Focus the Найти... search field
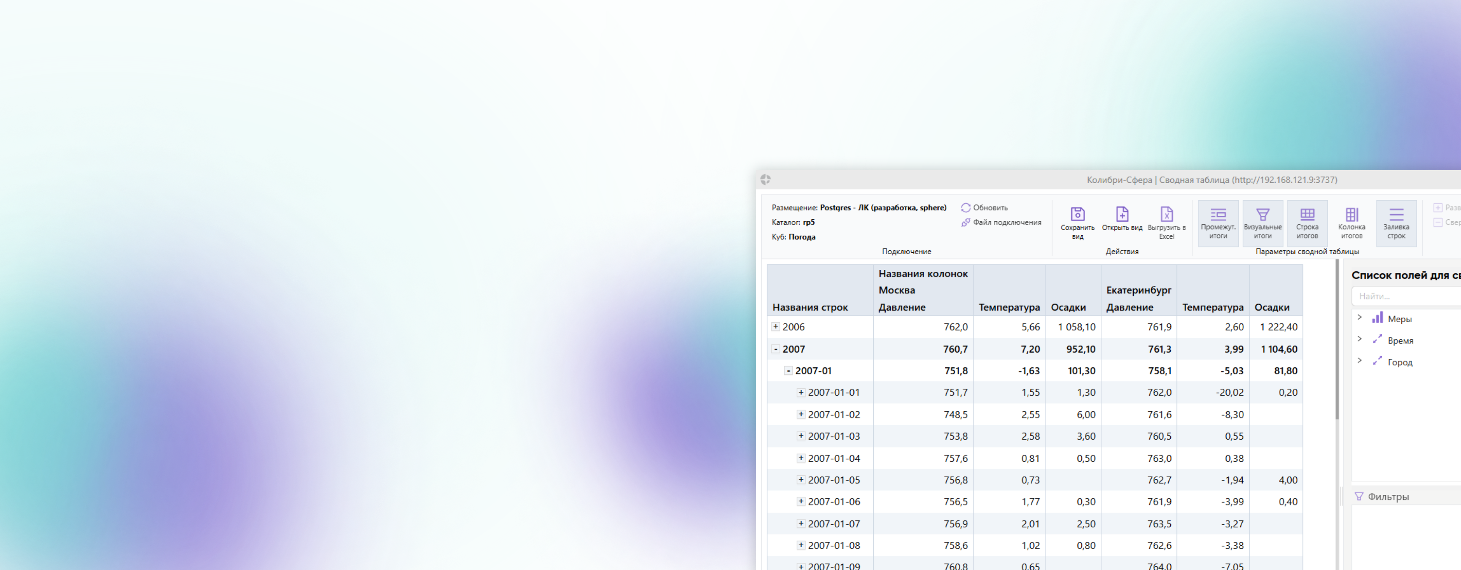This screenshot has width=1461, height=570. click(1407, 296)
